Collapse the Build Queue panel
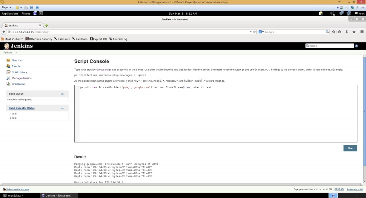This screenshot has height=198, width=366. point(62,94)
